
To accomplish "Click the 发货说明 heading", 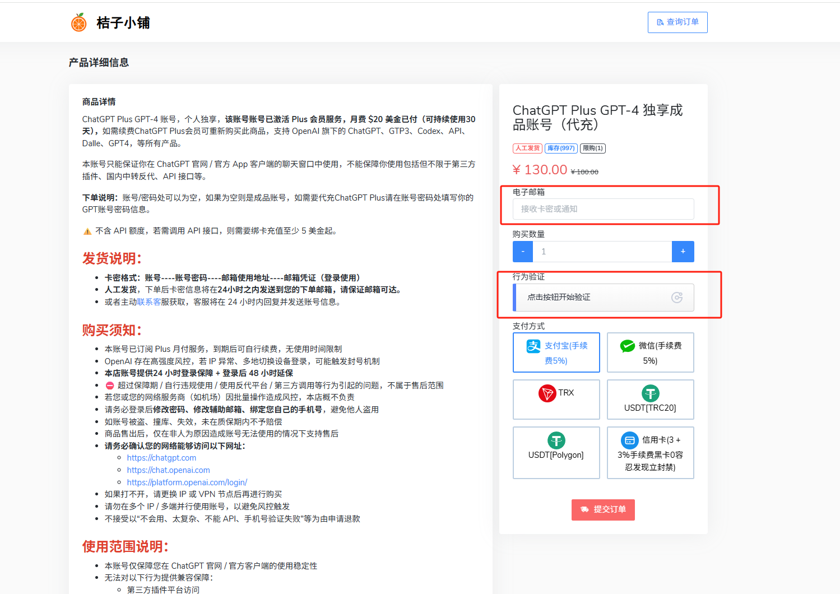I will point(112,258).
